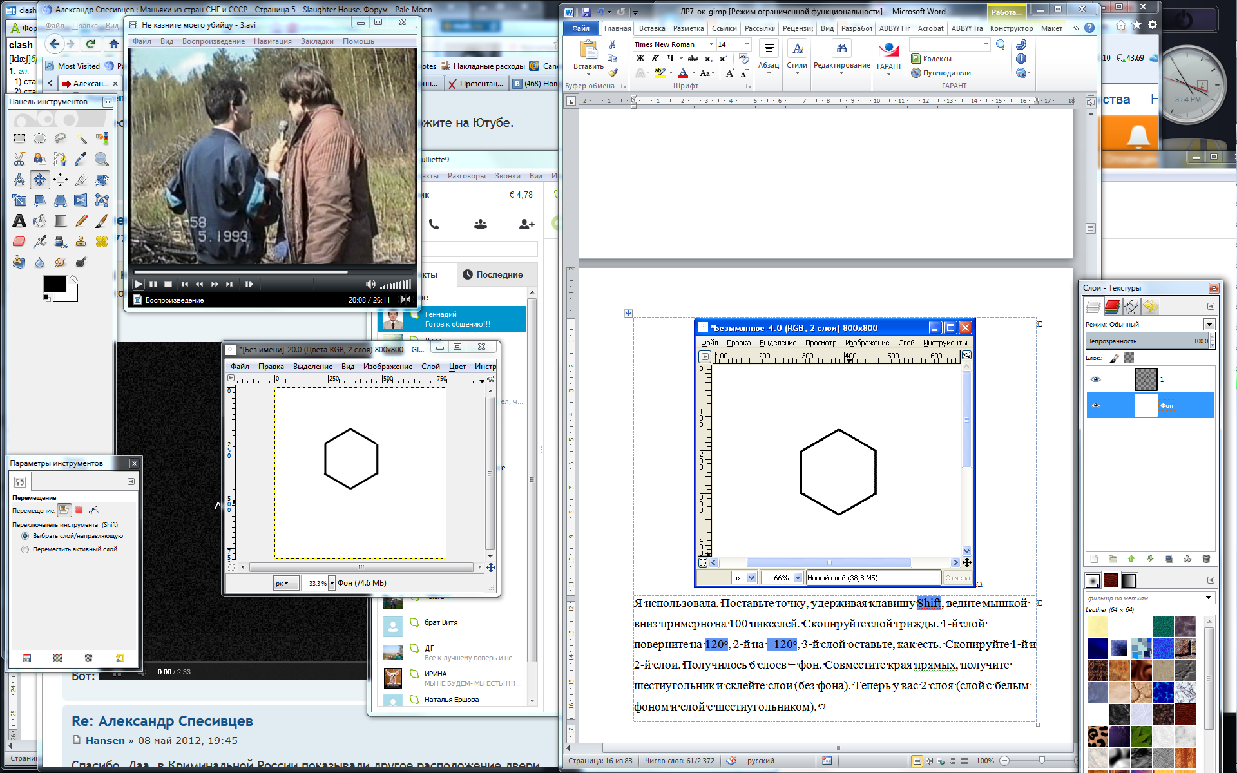Select the Move tool in toolbox
This screenshot has height=773, width=1237.
[x=40, y=180]
